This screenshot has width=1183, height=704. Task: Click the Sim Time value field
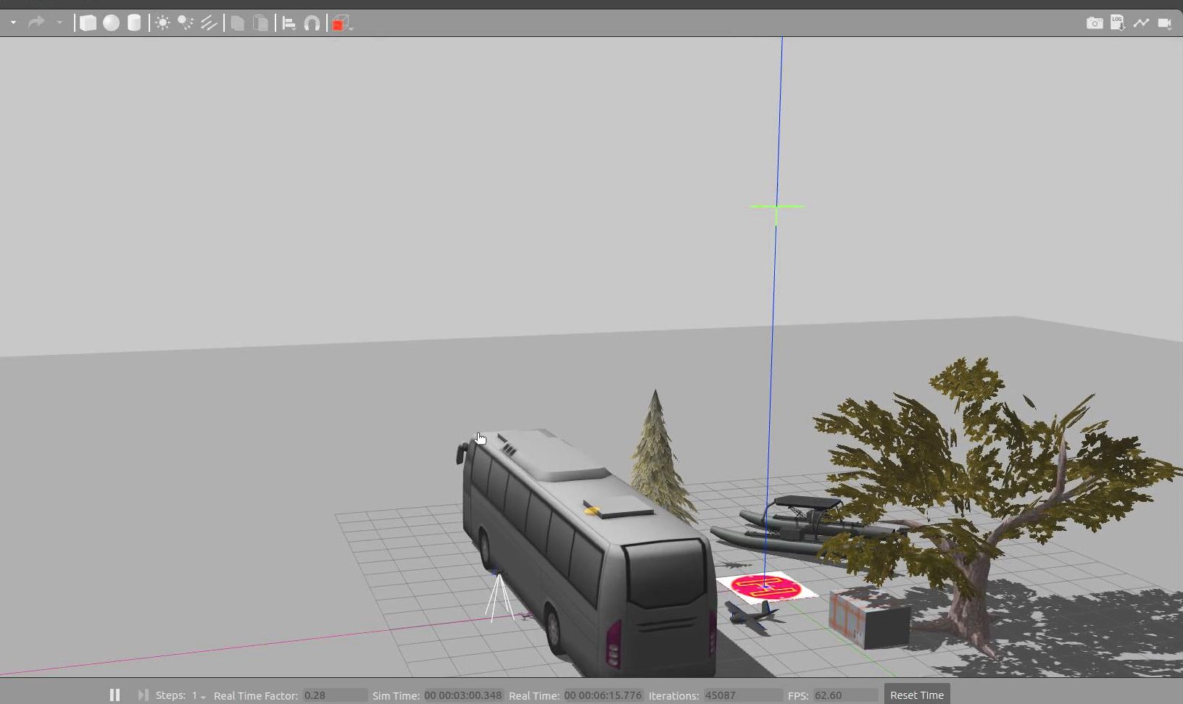pyautogui.click(x=463, y=695)
